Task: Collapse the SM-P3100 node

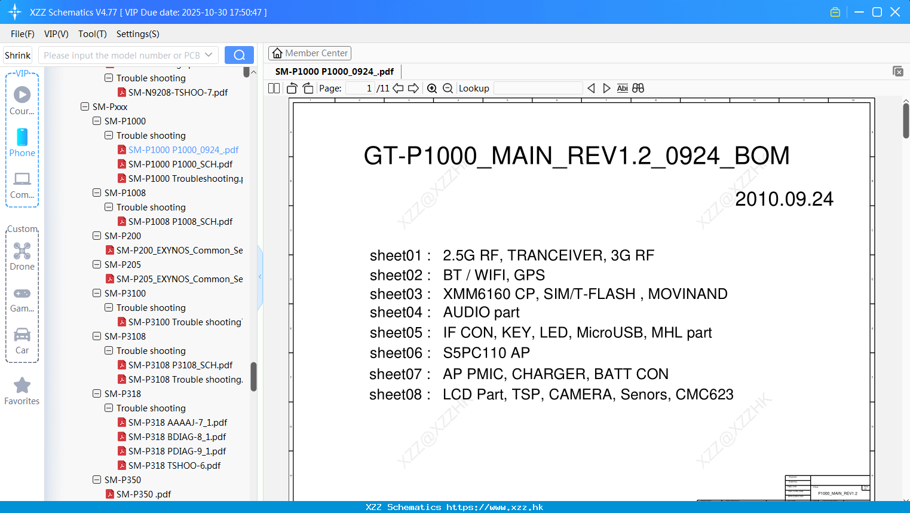Action: click(x=97, y=293)
